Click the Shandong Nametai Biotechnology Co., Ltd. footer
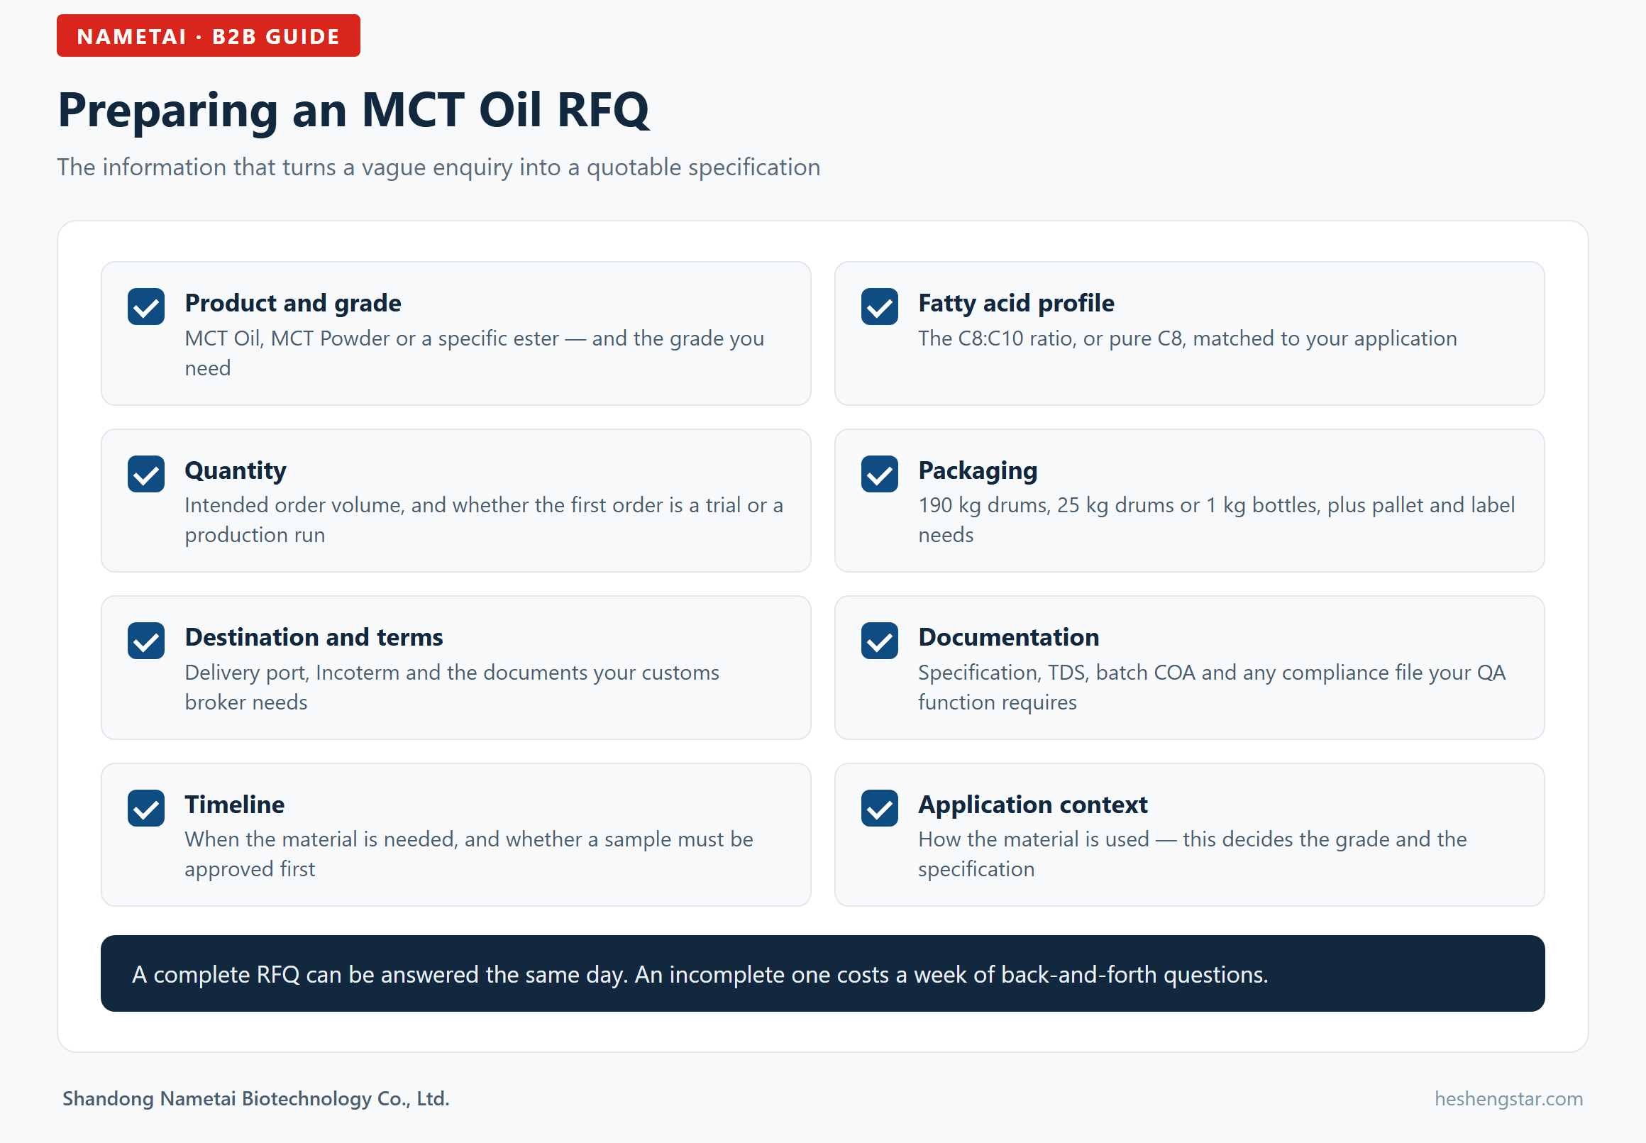 click(255, 1098)
